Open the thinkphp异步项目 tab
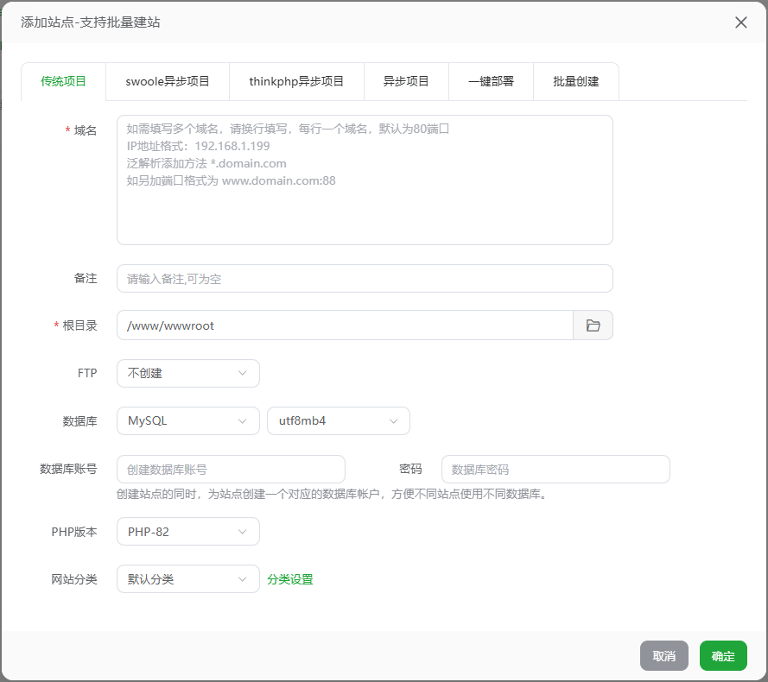Image resolution: width=768 pixels, height=682 pixels. pyautogui.click(x=296, y=82)
